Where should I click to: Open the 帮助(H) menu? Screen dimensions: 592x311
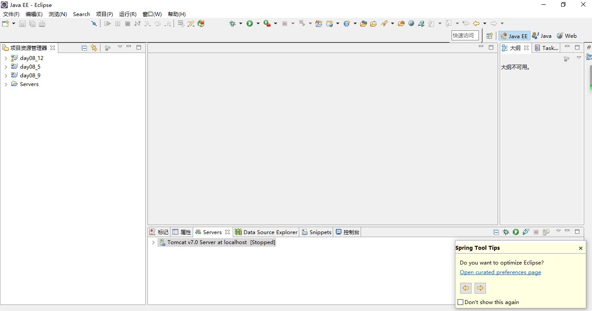[x=177, y=14]
